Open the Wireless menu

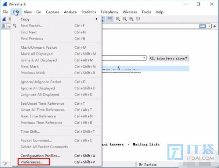coord(130,12)
